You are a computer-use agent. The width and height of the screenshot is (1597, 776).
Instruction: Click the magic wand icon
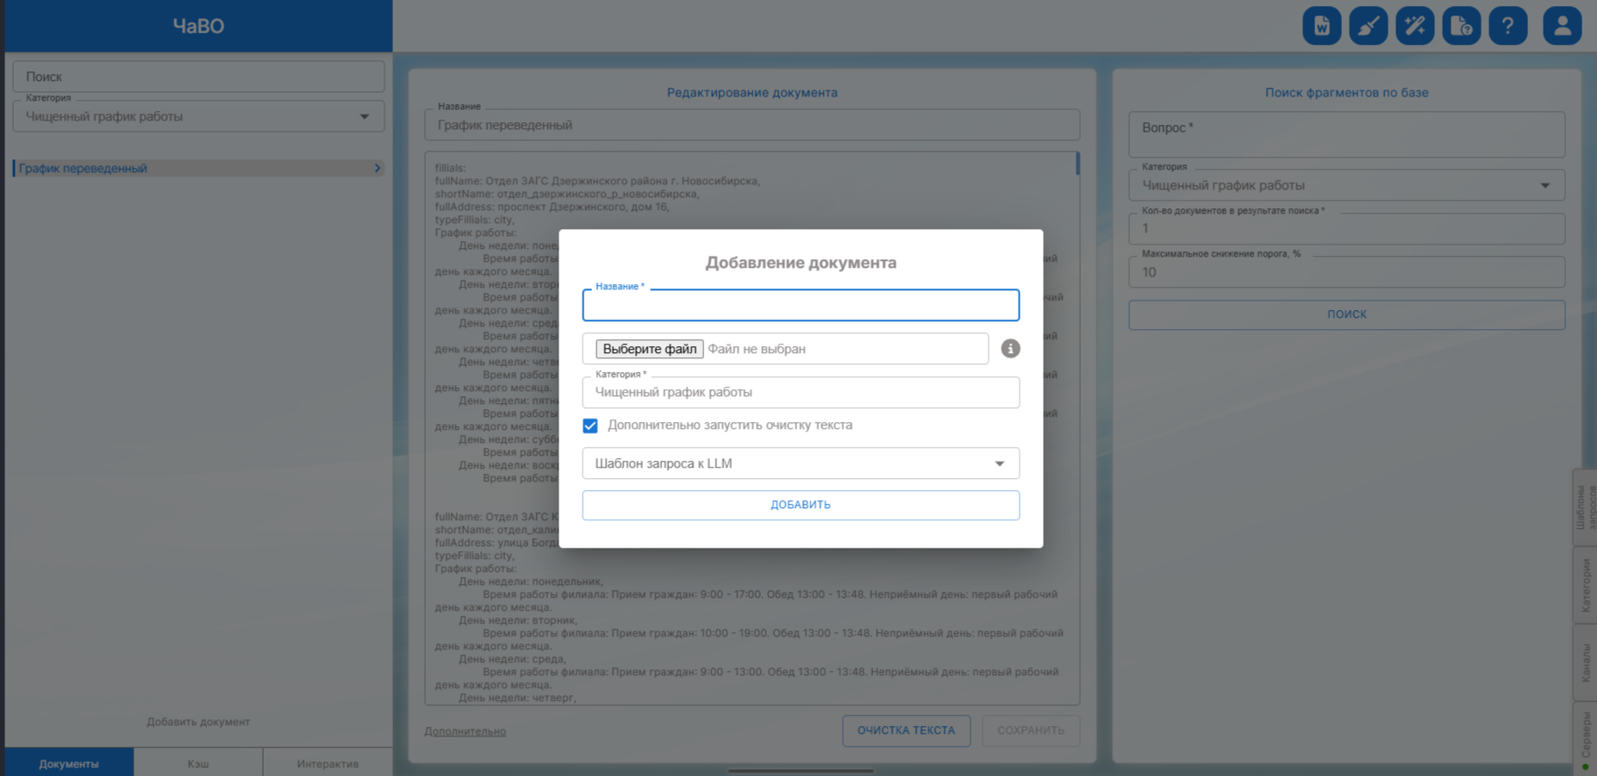[1414, 26]
